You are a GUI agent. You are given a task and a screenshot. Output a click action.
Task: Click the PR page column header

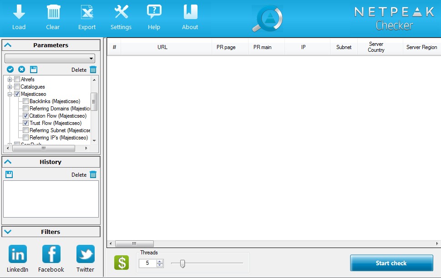[230, 47]
